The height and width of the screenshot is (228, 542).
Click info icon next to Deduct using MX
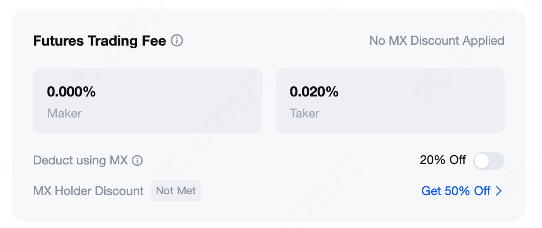[x=137, y=160]
